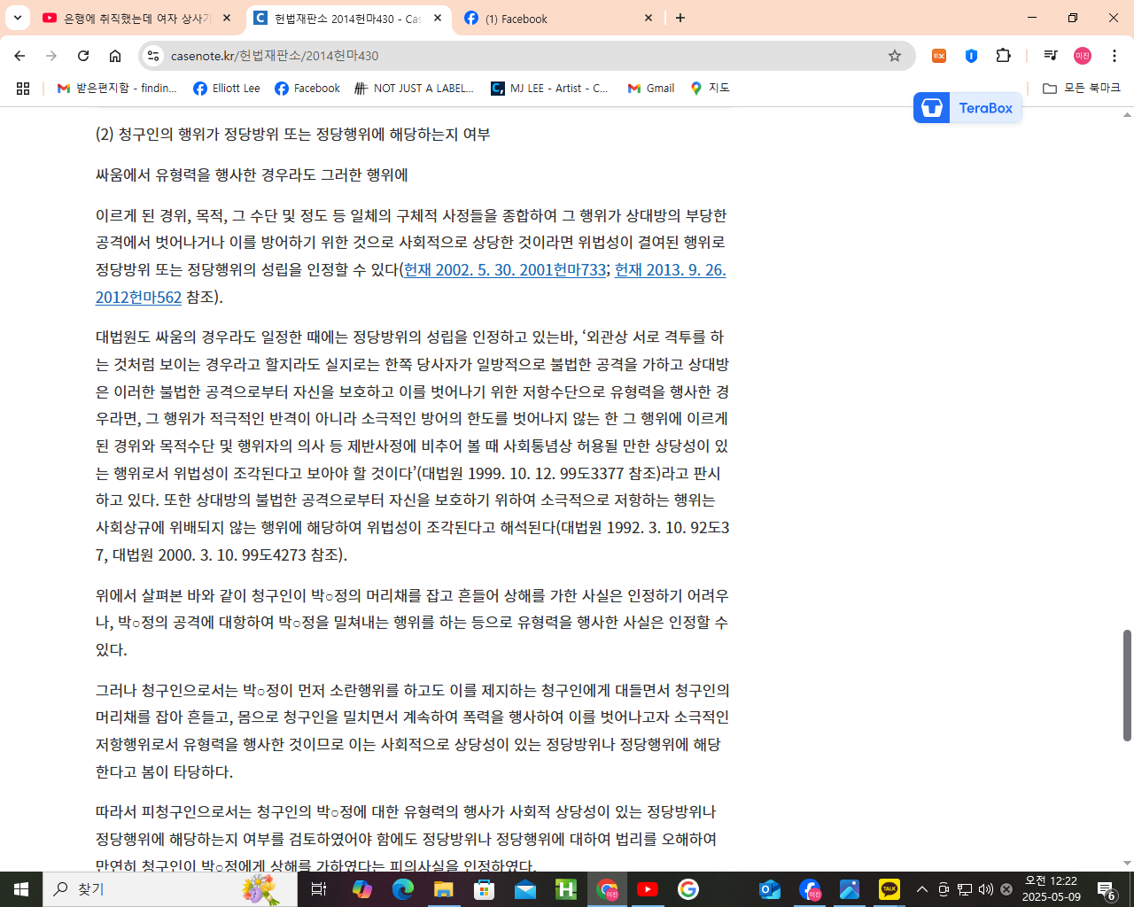The image size is (1134, 907).
Task: Open KakaoTalk from the taskbar
Action: click(x=889, y=889)
